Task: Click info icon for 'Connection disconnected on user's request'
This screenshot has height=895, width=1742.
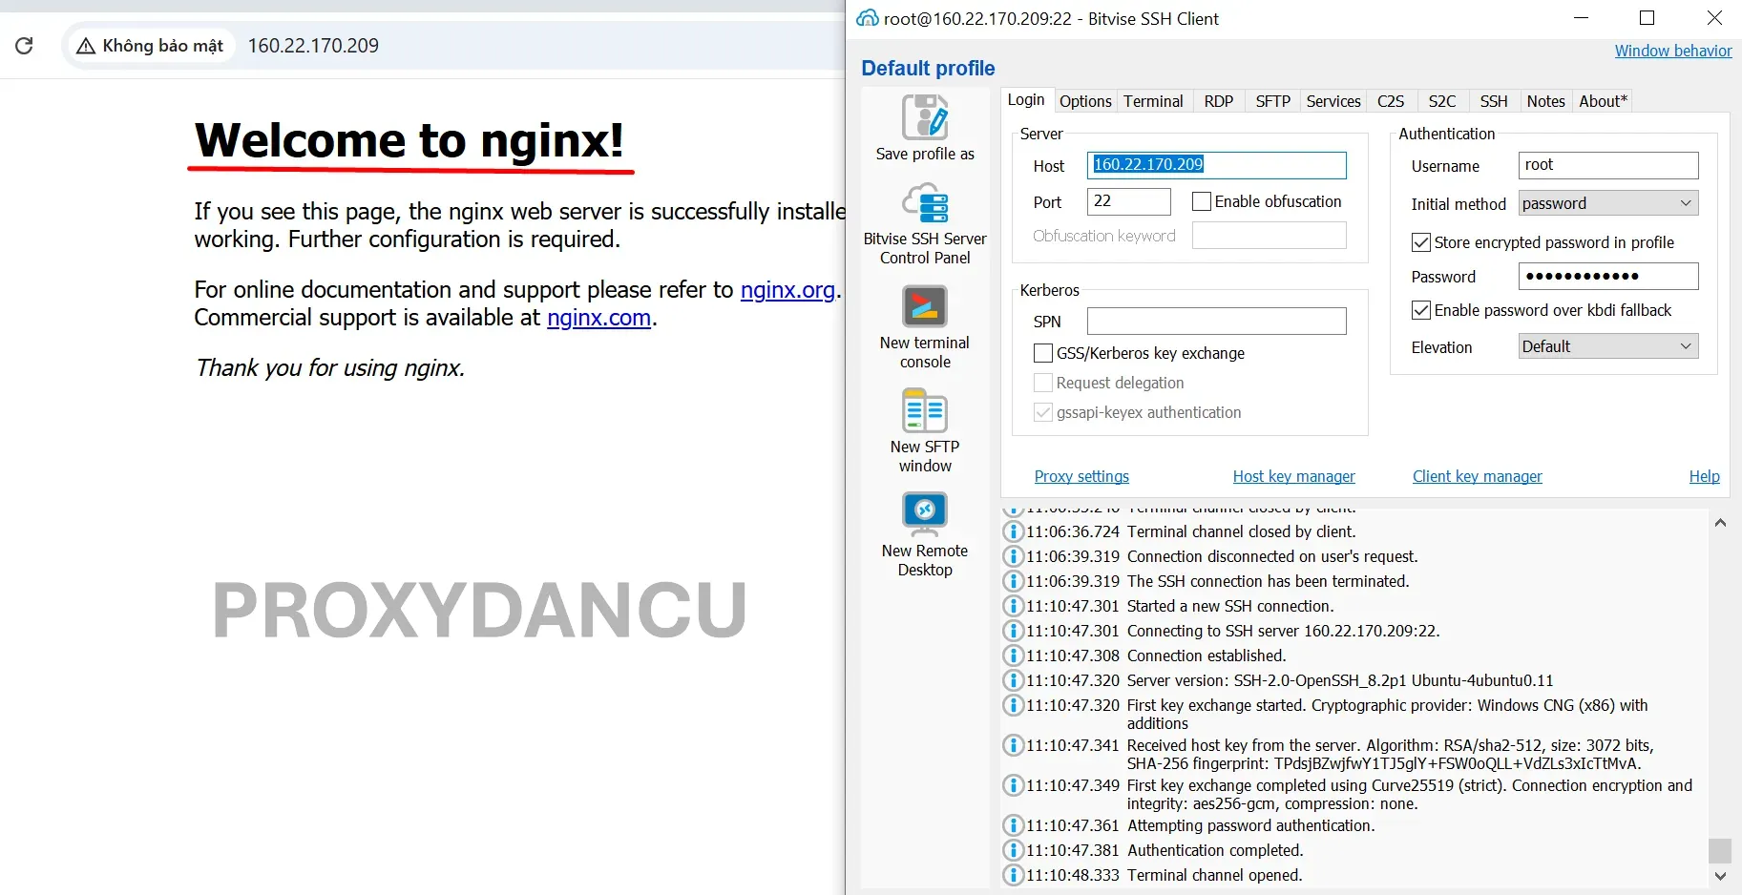Action: point(1014,556)
